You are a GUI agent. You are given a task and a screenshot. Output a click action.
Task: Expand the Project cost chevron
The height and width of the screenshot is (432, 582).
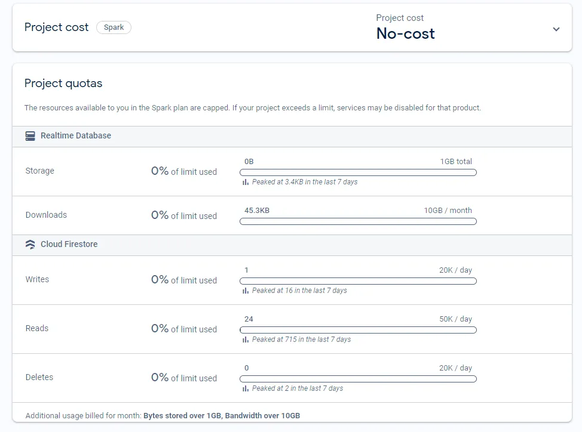pyautogui.click(x=556, y=29)
